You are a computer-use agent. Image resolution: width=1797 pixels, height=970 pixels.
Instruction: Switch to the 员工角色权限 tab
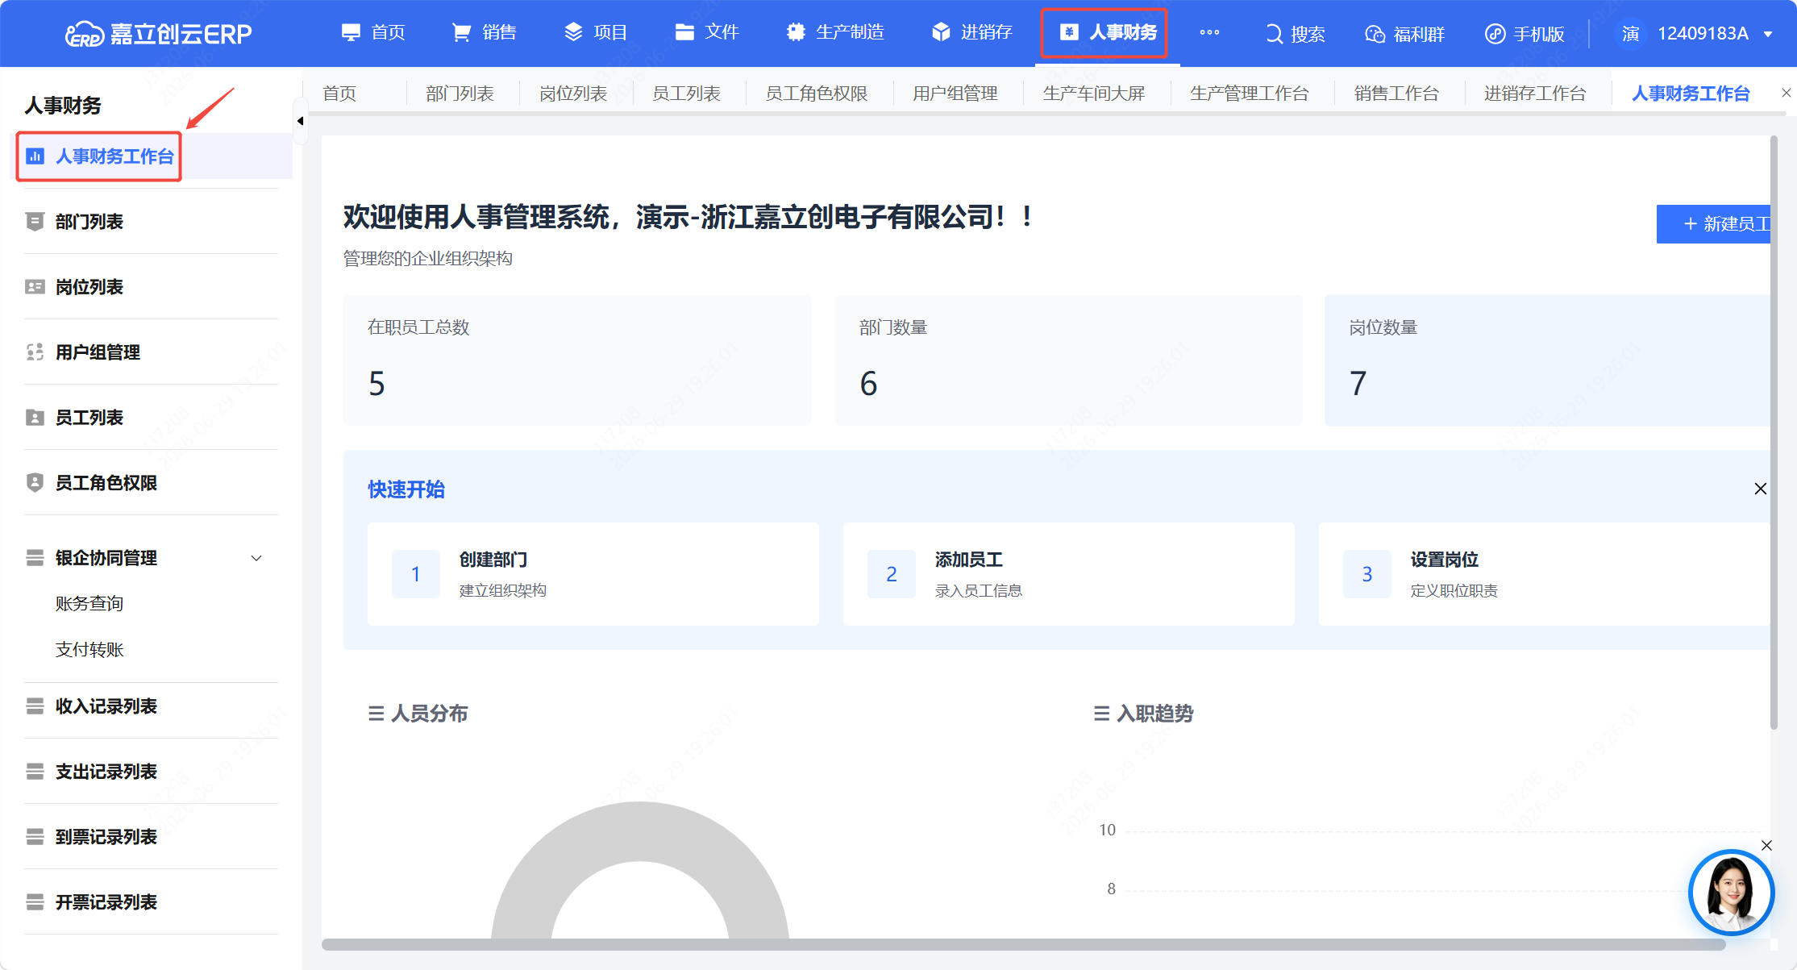point(817,94)
